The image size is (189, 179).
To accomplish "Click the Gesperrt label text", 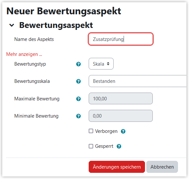I will tap(104, 146).
